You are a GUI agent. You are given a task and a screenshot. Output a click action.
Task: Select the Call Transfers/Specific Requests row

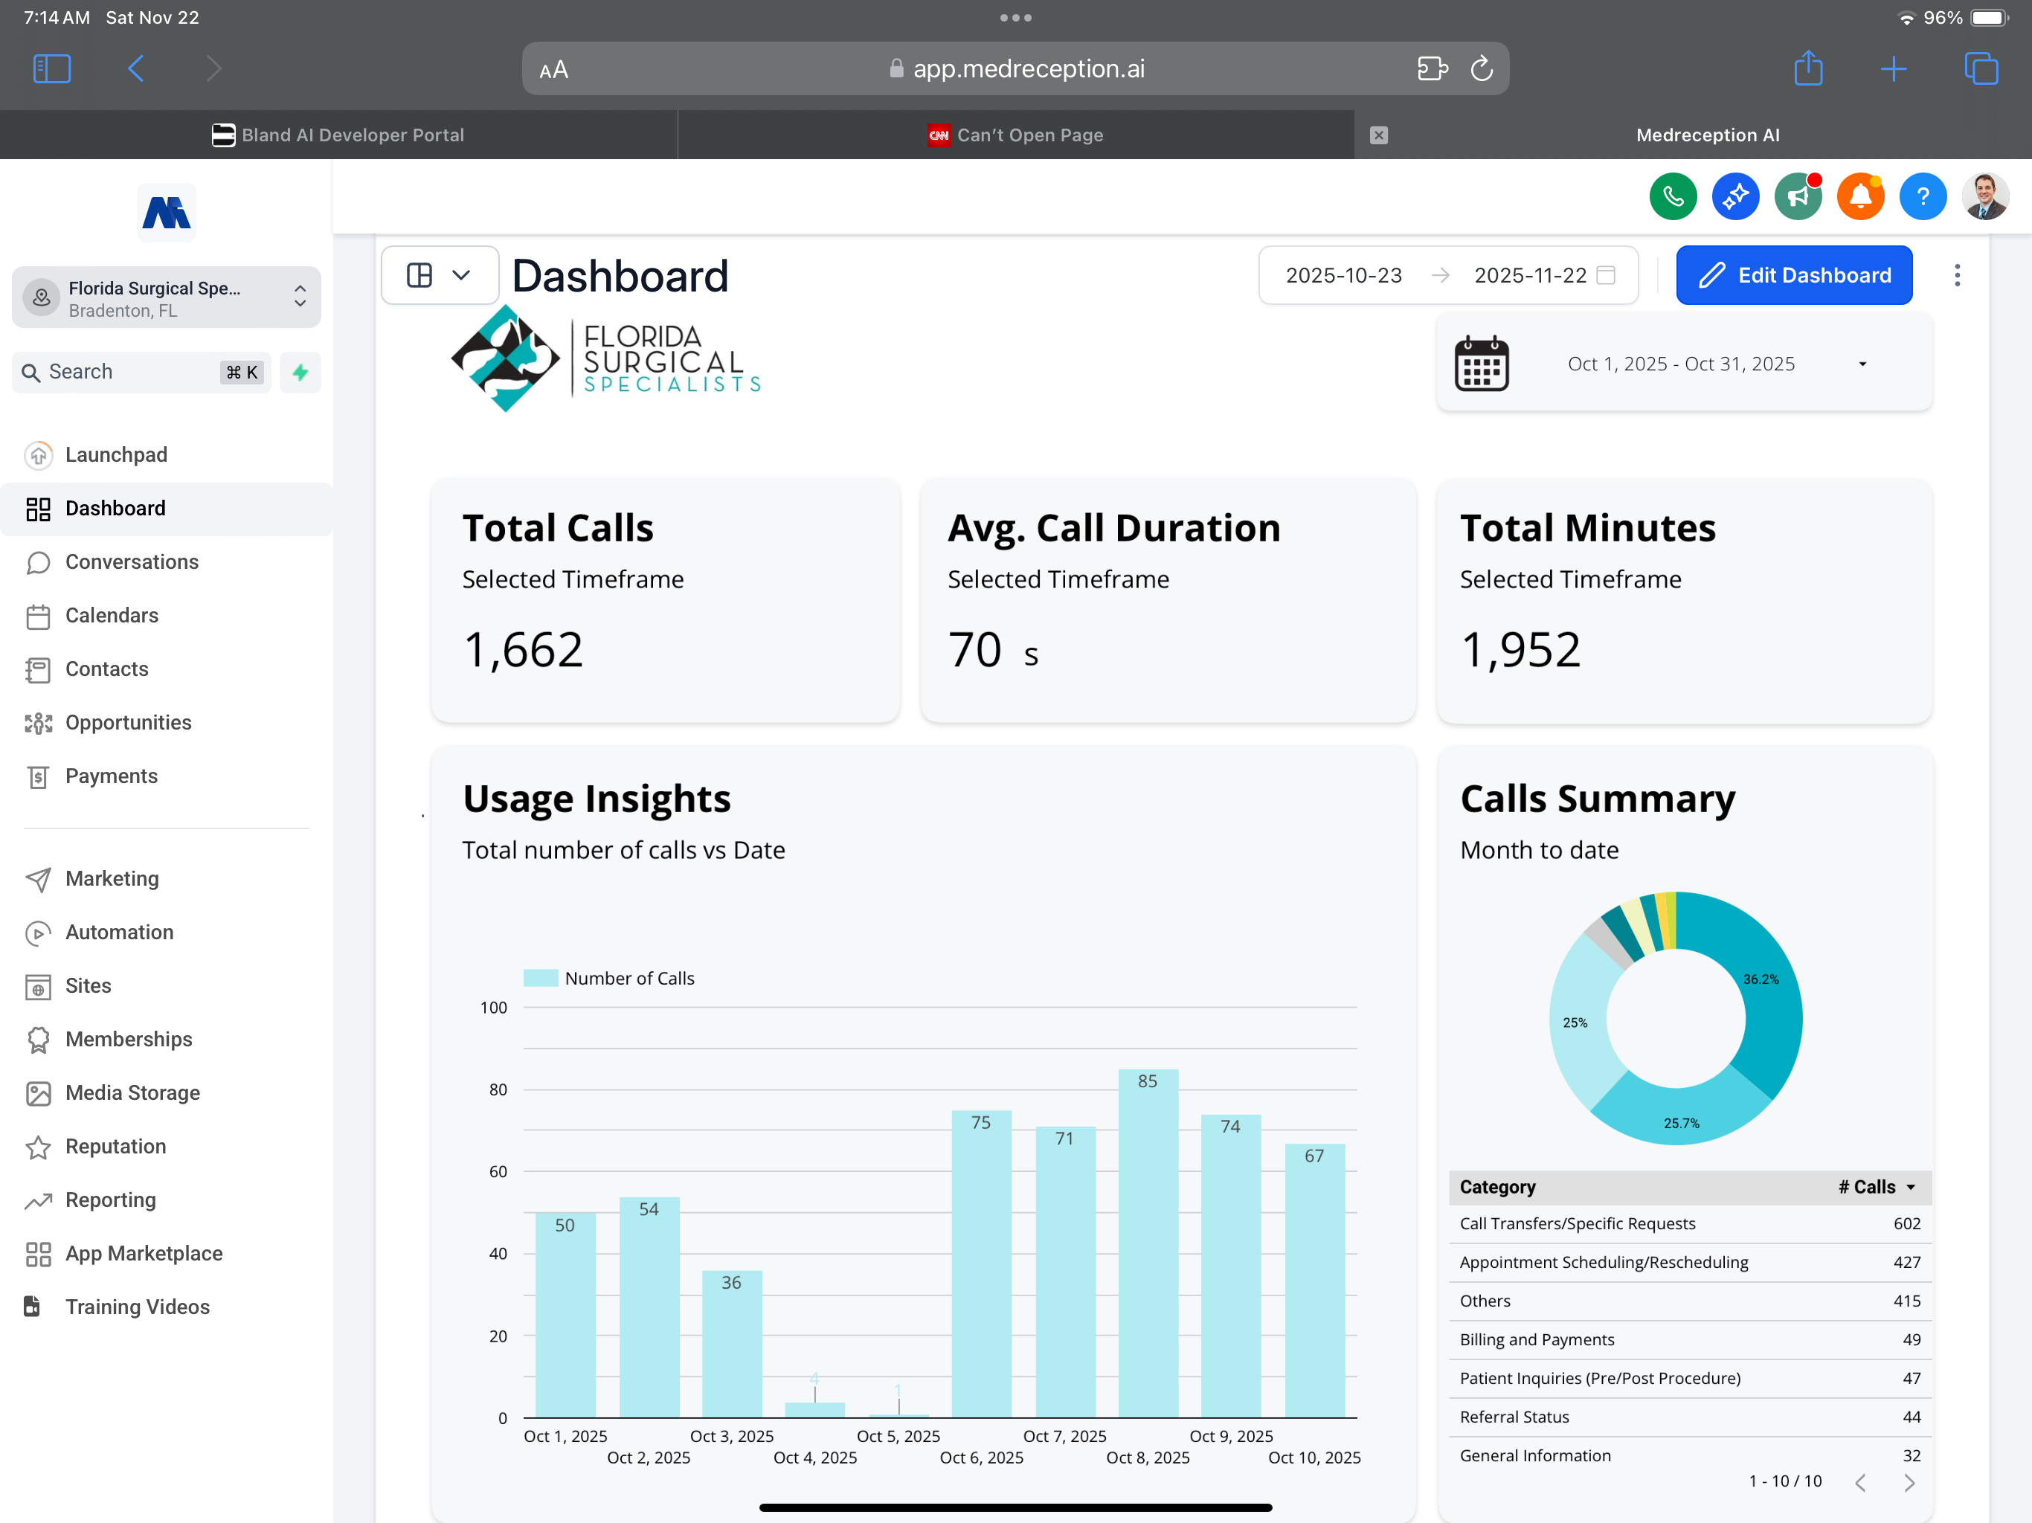pos(1689,1223)
